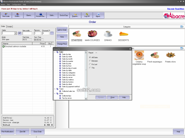Open the Categories view options icon
Viewport: 185px width, 138px height.
[182, 27]
